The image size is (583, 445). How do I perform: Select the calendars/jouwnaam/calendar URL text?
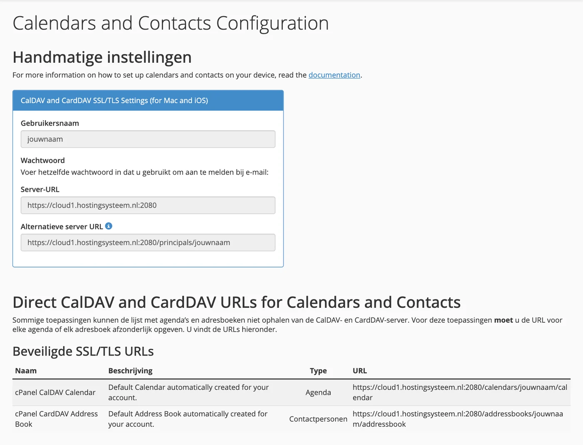(x=460, y=392)
